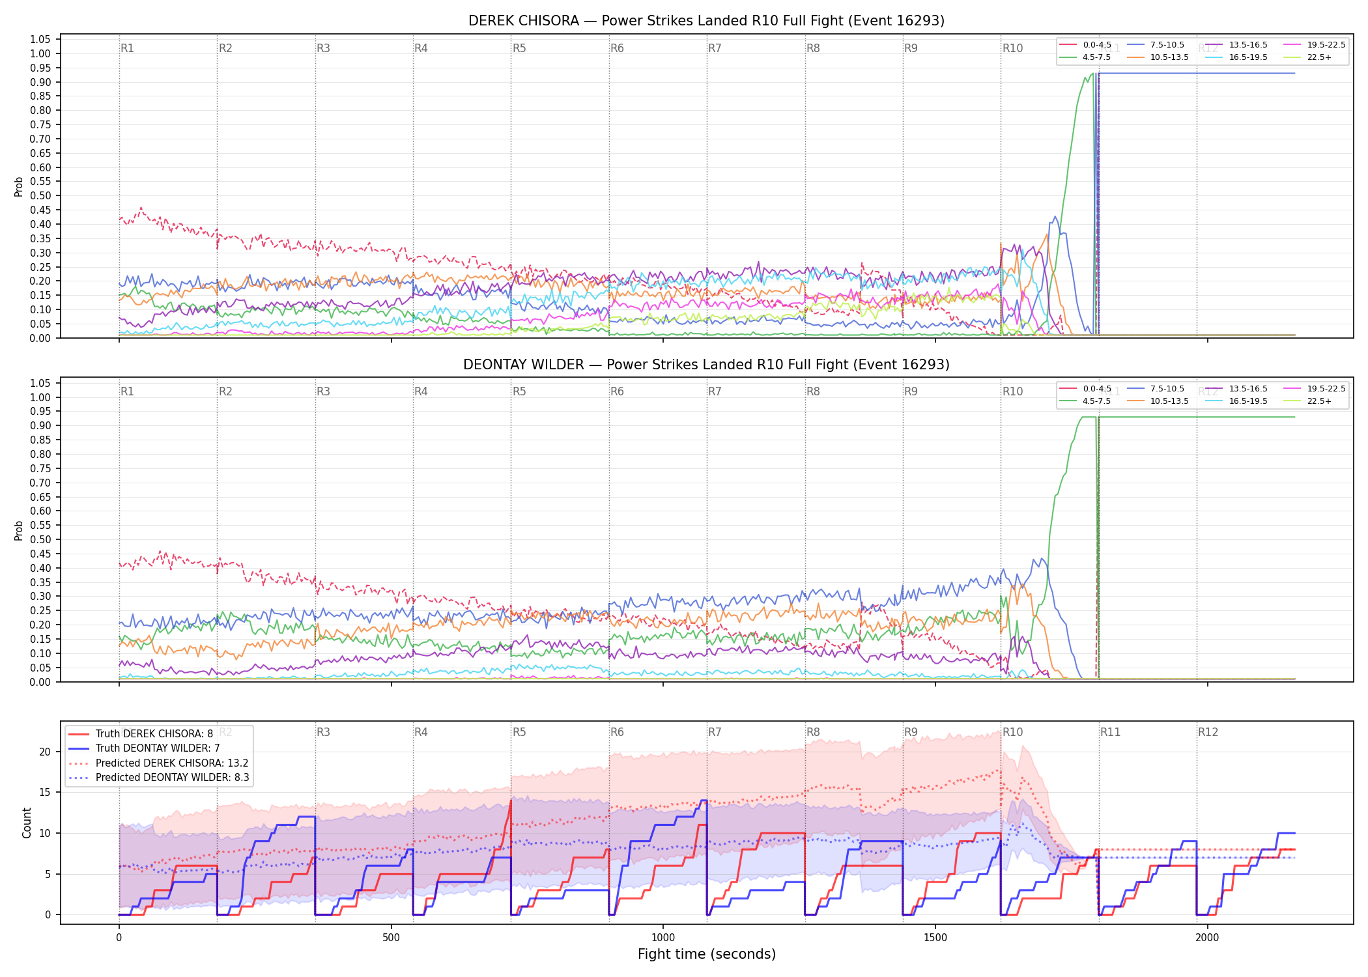
Task: Click the R6 label in the Count chart
Action: coord(617,732)
